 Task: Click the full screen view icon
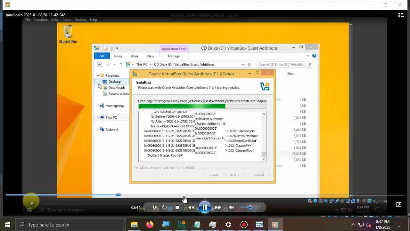click(398, 204)
